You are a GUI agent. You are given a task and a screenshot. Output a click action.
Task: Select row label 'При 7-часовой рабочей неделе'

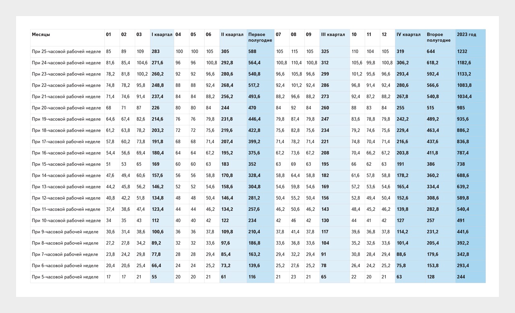[x=65, y=254]
